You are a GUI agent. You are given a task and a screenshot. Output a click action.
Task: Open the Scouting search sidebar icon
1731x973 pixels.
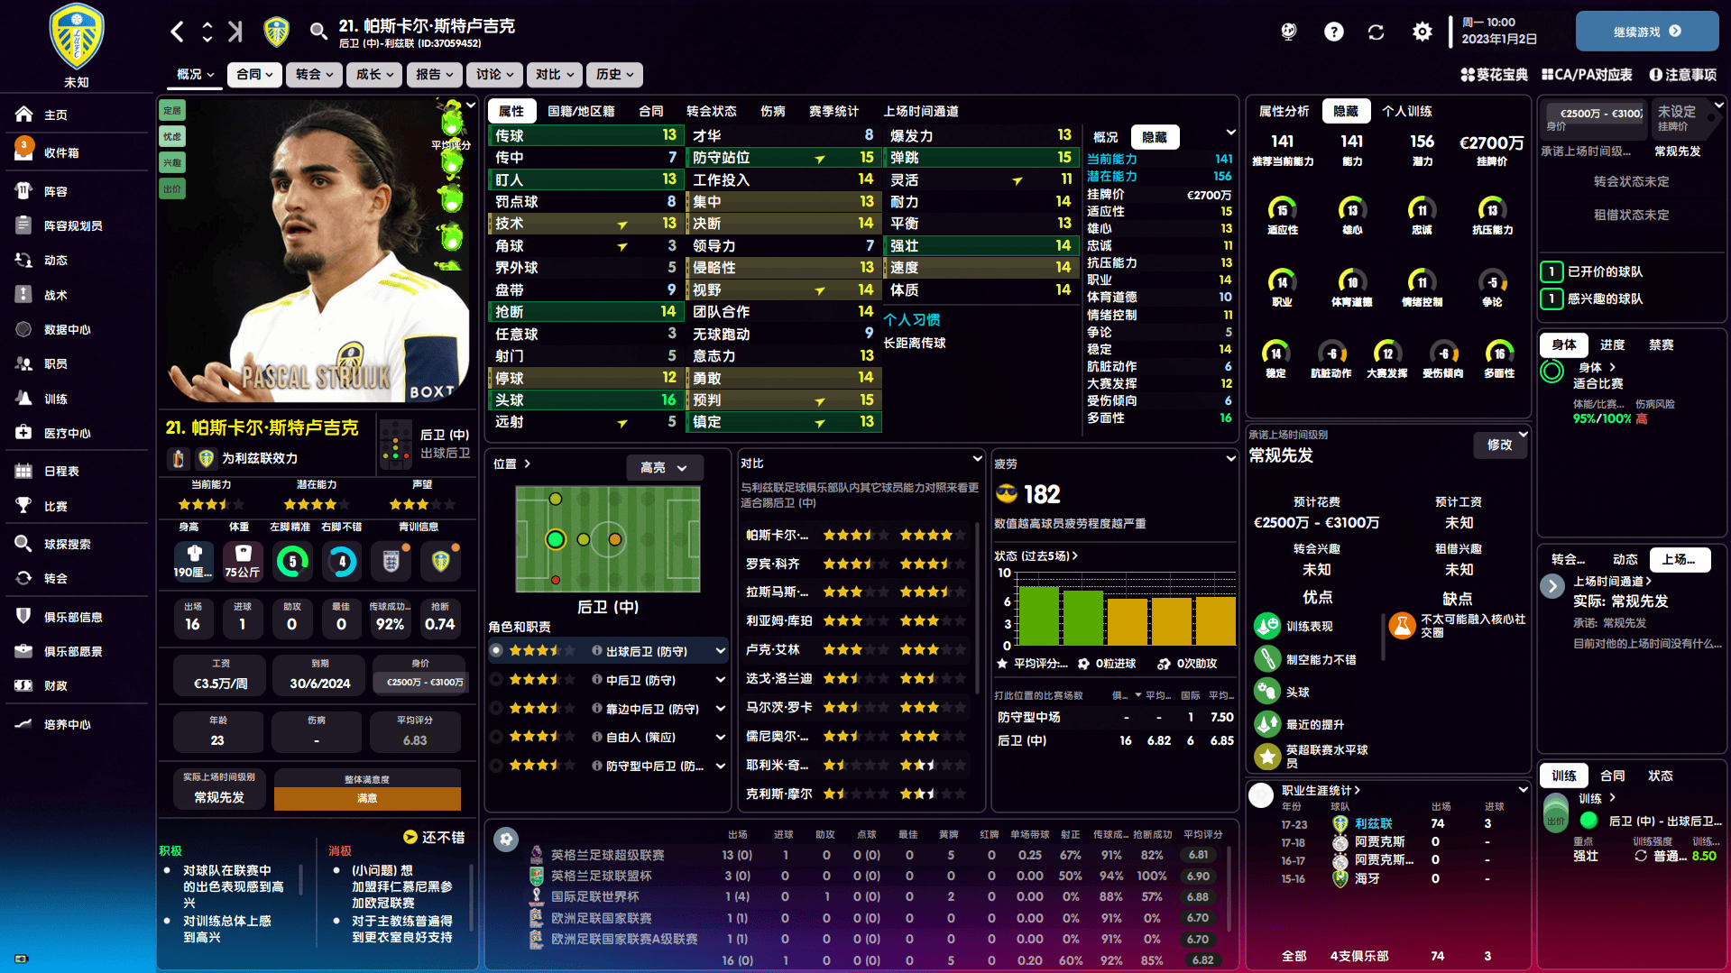point(24,543)
